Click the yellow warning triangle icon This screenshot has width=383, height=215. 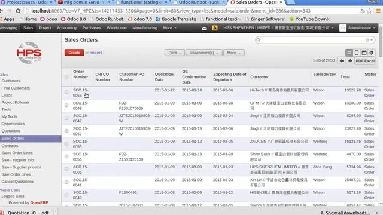pos(215,28)
